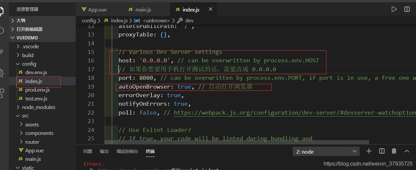Open App.vue in the file tree
Screen dimensions: 416x170
43,150
